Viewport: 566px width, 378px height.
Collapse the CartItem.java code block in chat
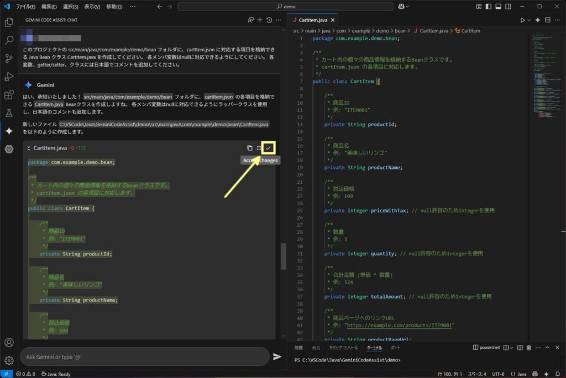point(29,148)
